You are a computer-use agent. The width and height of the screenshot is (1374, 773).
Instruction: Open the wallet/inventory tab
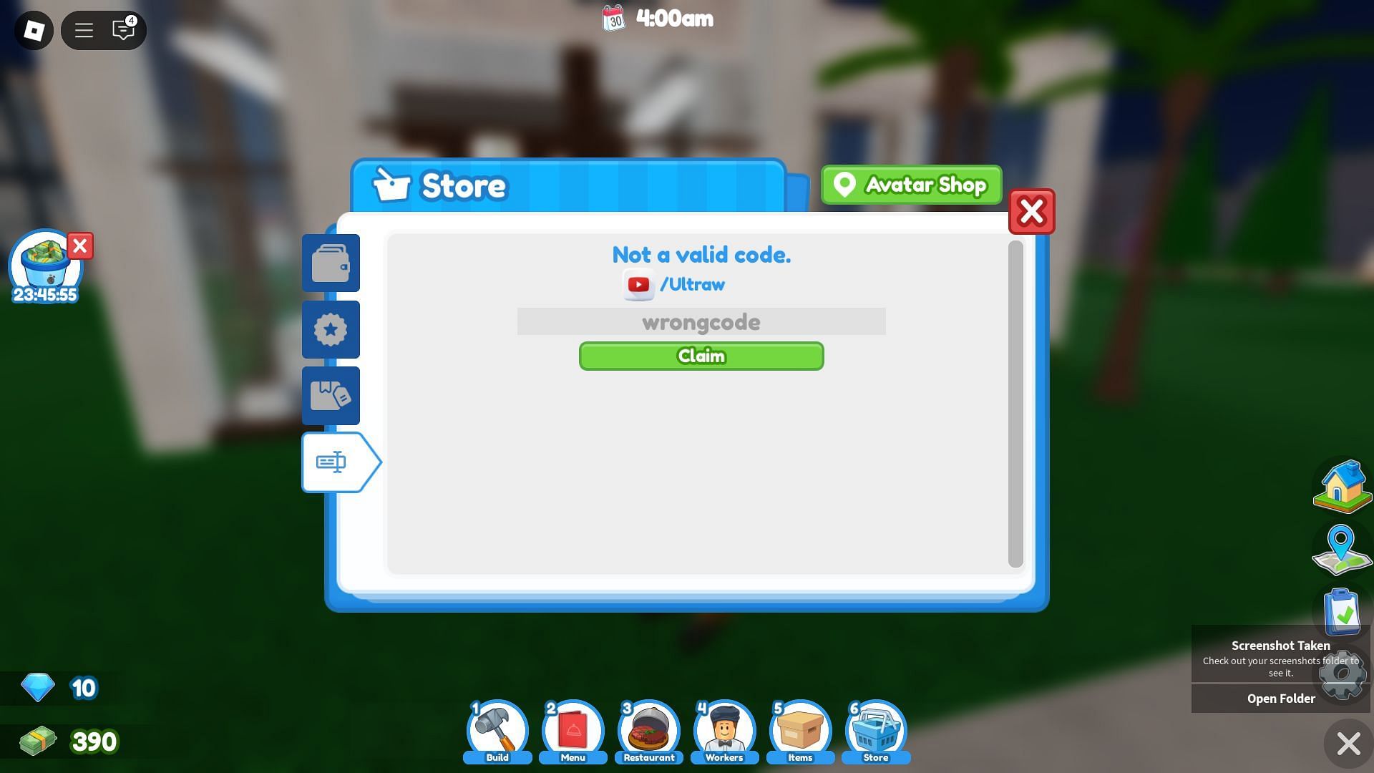pos(331,263)
